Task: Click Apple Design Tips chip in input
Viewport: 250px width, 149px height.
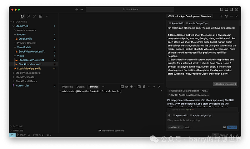Action: [201, 115]
